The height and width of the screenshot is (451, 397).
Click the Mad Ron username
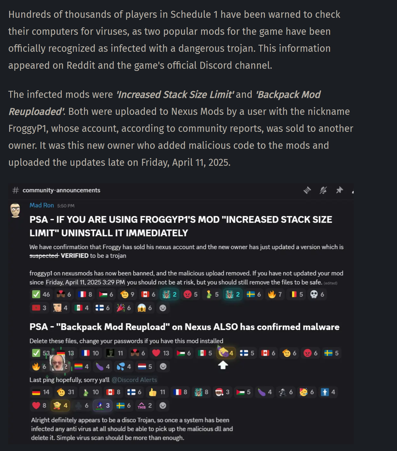tap(42, 205)
